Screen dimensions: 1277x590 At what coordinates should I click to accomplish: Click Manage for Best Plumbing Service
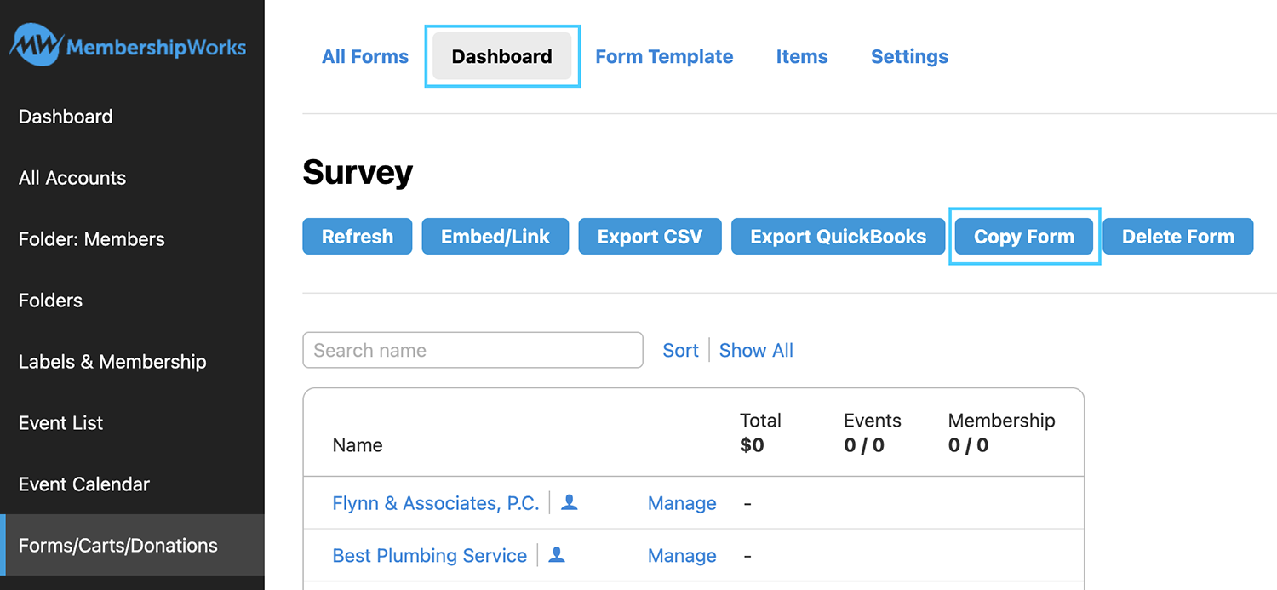682,556
